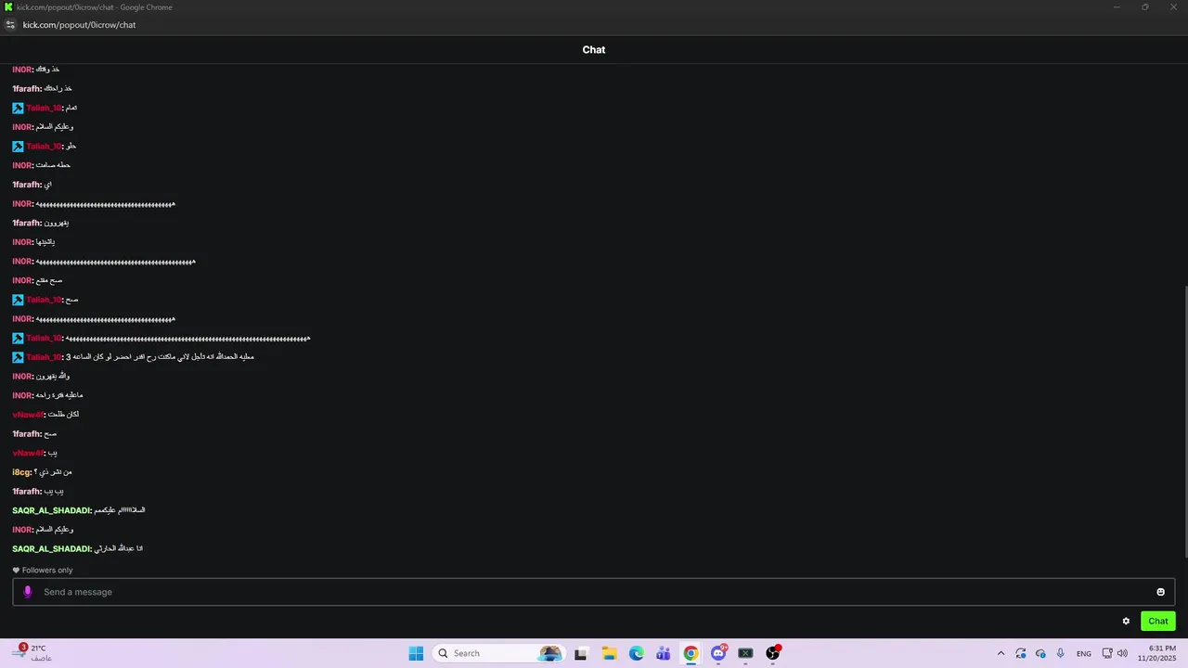Viewport: 1188px width, 668px height.
Task: Open Discord from the taskbar
Action: click(x=718, y=653)
